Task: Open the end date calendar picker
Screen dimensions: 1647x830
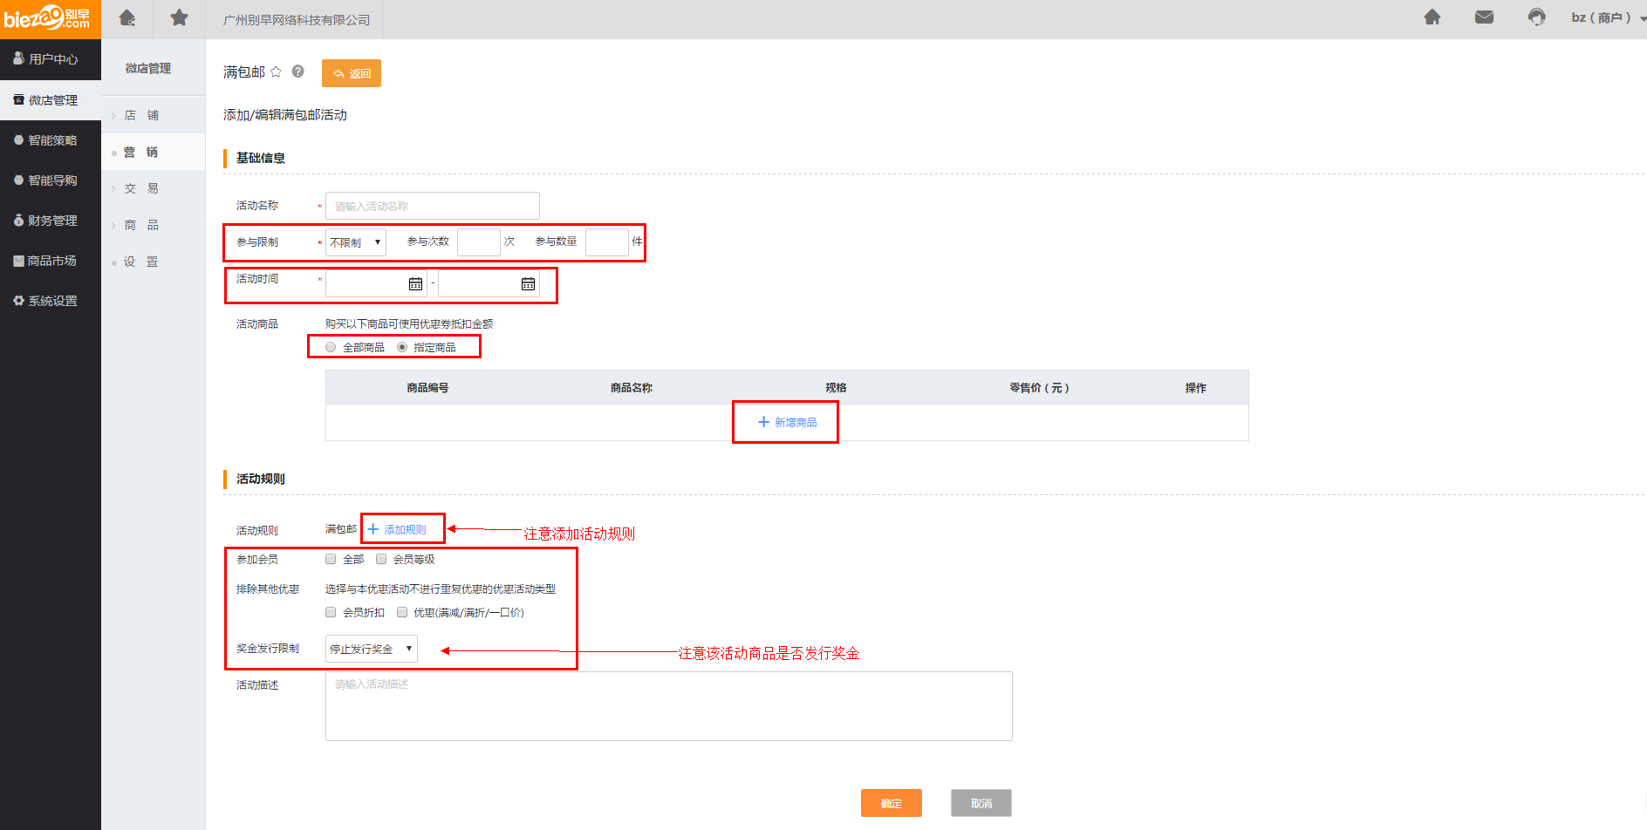Action: point(528,284)
